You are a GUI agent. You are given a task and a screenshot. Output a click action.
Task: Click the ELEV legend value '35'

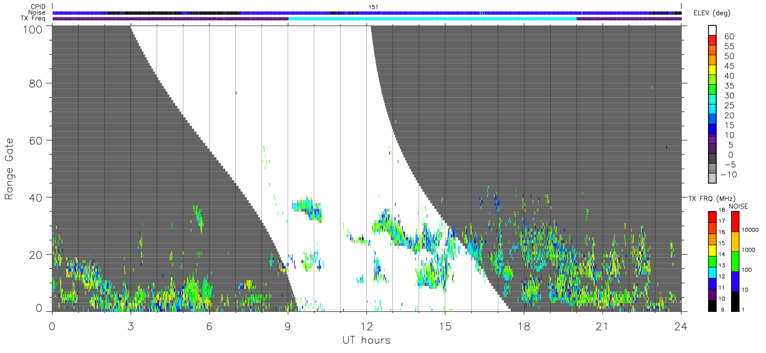pyautogui.click(x=729, y=86)
